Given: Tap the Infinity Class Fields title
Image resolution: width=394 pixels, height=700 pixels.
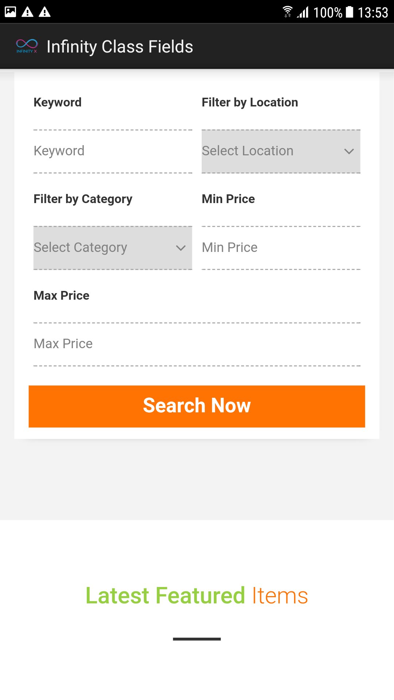Looking at the screenshot, I should pos(120,47).
